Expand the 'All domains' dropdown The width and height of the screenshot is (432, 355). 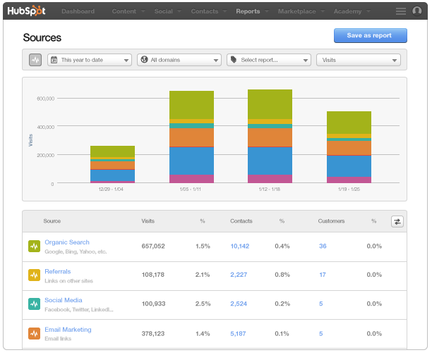[179, 60]
